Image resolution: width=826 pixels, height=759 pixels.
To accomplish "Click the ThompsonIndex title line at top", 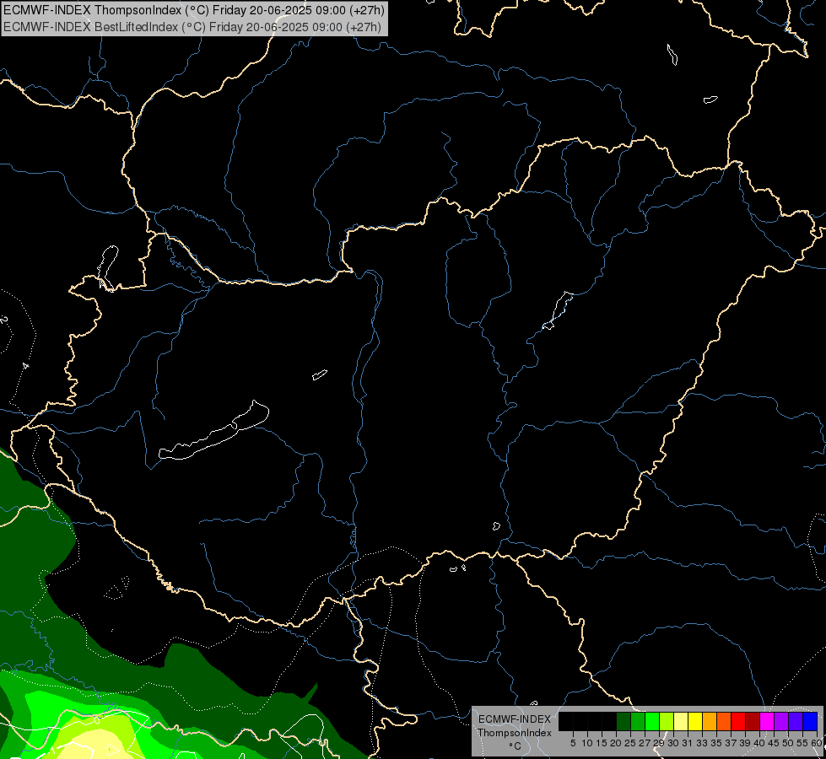I will coord(194,10).
